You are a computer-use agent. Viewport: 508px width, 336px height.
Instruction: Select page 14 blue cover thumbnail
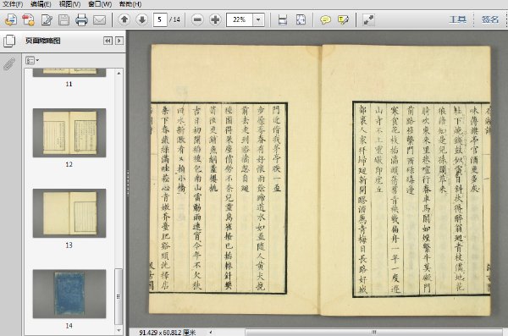click(x=69, y=294)
